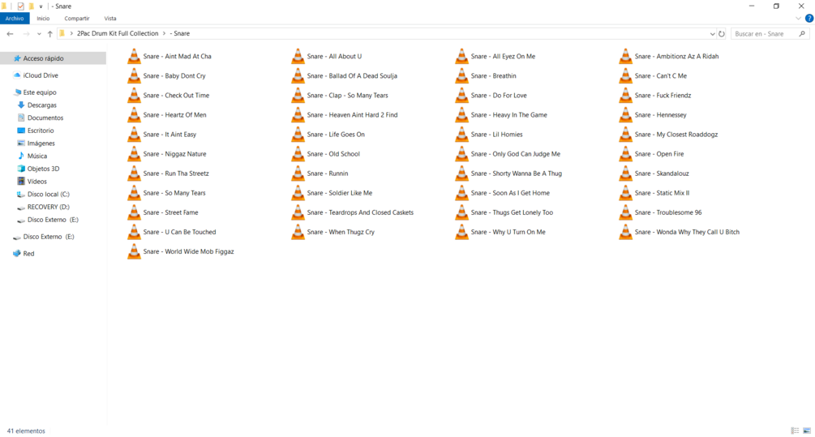
Task: Open the Compartir ribbon tab
Action: click(77, 18)
